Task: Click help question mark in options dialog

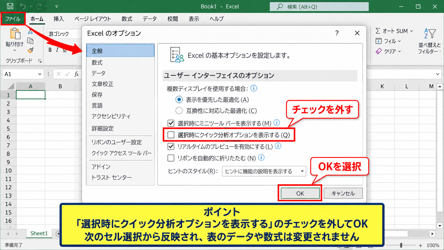Action: (337, 33)
